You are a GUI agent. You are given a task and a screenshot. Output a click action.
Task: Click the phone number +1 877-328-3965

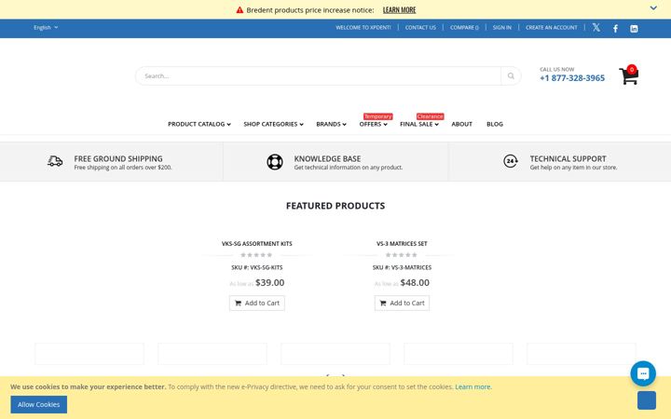572,78
